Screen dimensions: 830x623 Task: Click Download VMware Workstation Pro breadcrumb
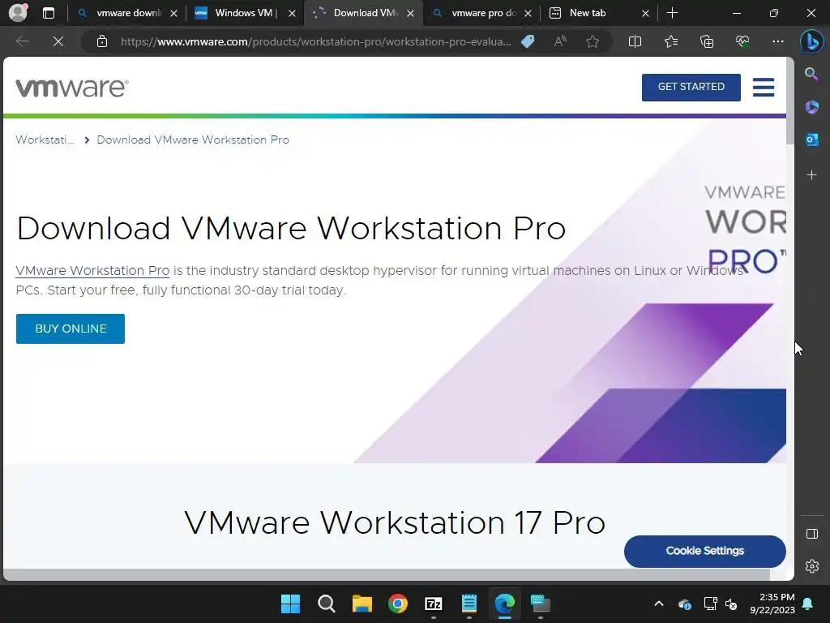click(193, 140)
